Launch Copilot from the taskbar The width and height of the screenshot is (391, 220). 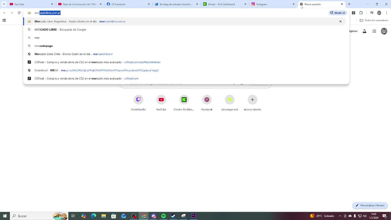(83, 216)
